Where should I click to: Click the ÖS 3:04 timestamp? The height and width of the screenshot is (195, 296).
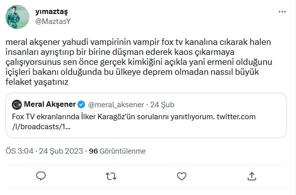tap(19, 151)
